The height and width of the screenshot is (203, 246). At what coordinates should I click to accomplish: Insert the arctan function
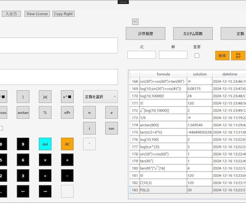(x=23, y=113)
